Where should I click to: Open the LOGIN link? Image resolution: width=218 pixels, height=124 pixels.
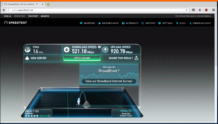(182, 23)
